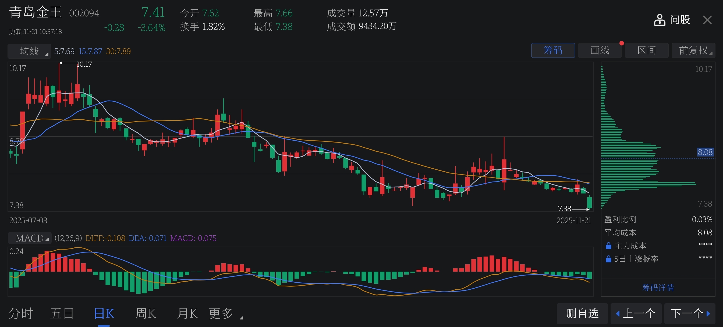Open the 均线 indicator dropdown
Image resolution: width=723 pixels, height=327 pixels.
[x=30, y=51]
